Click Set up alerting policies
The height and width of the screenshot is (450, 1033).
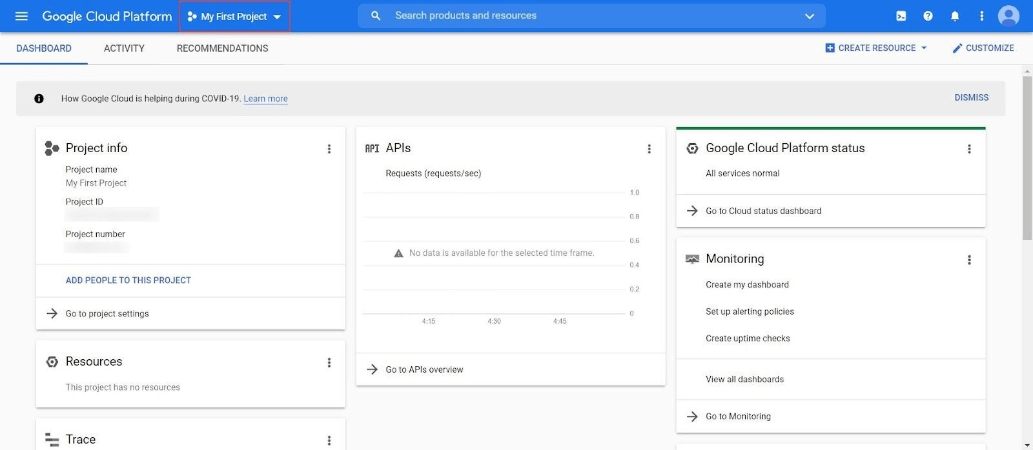(x=750, y=311)
